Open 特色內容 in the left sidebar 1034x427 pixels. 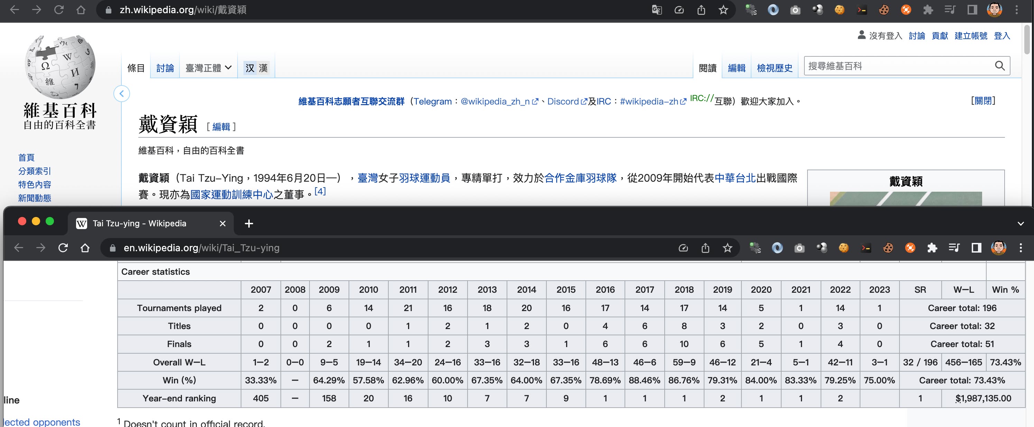35,184
